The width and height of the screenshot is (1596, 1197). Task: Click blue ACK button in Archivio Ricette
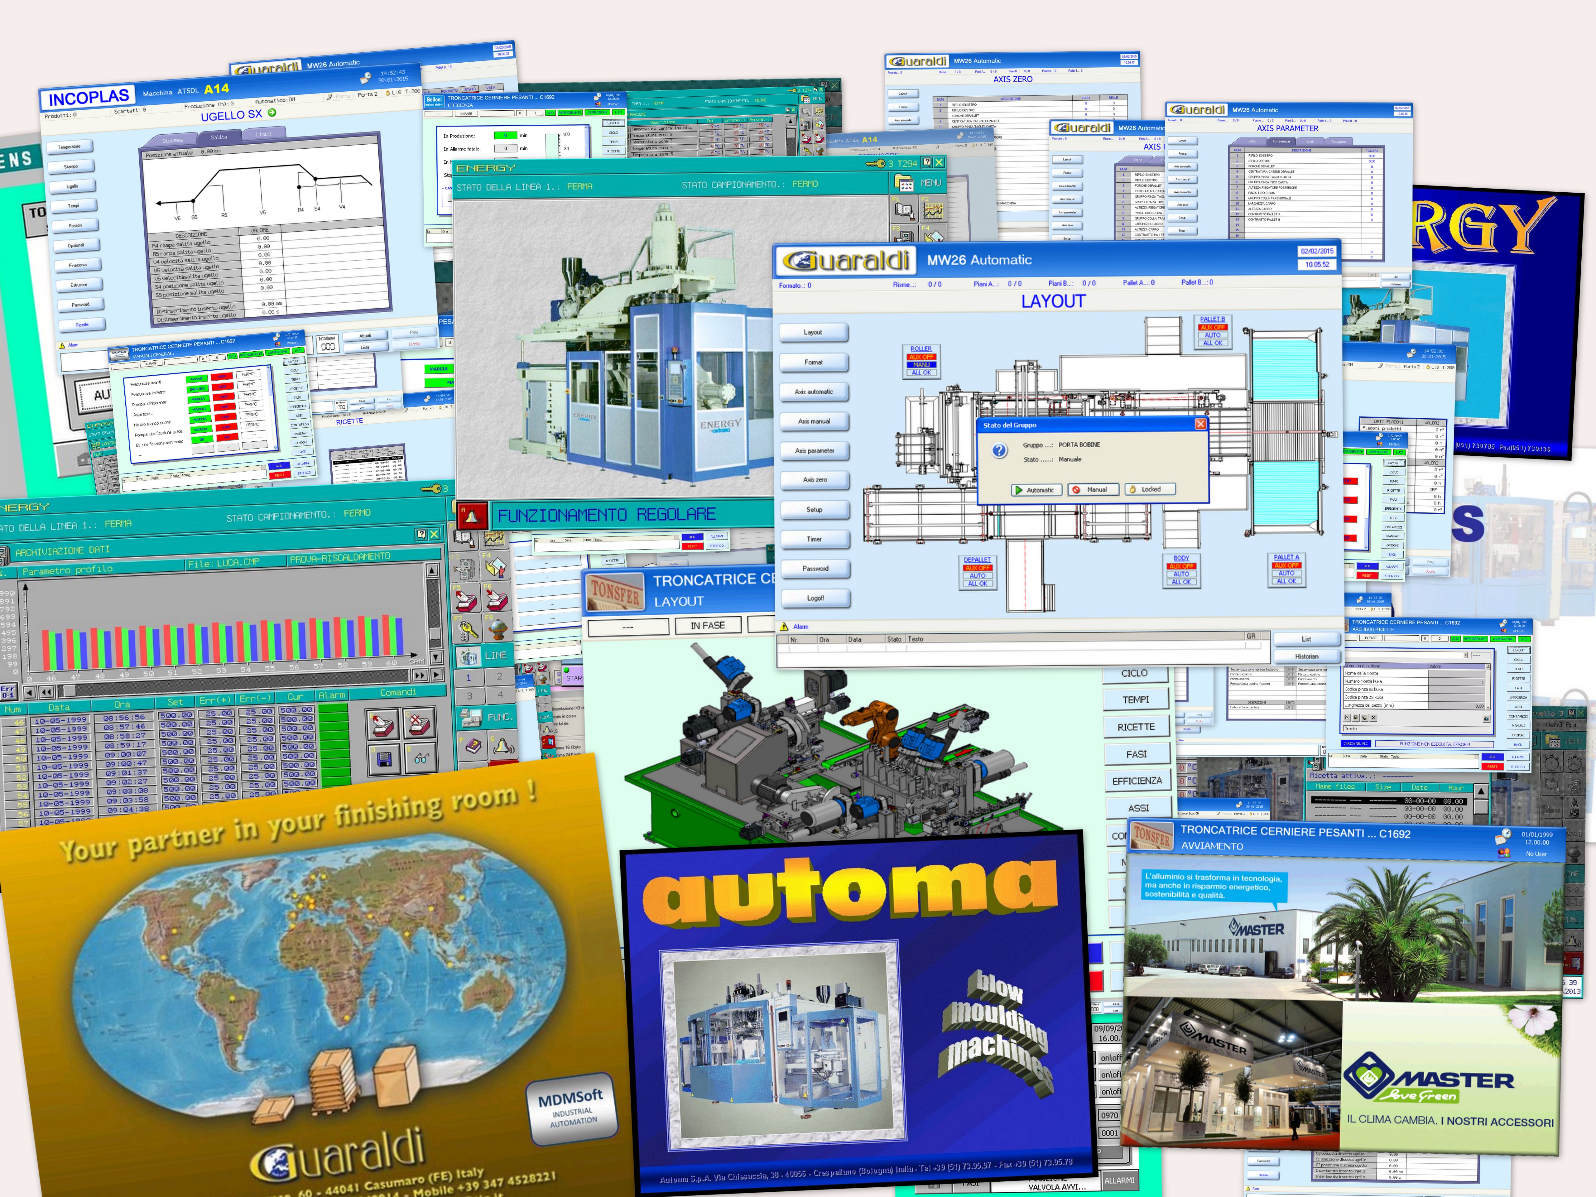tap(1492, 757)
